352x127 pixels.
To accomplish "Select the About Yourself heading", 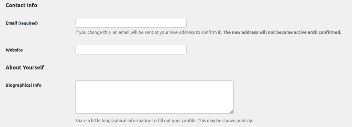I will point(25,67).
